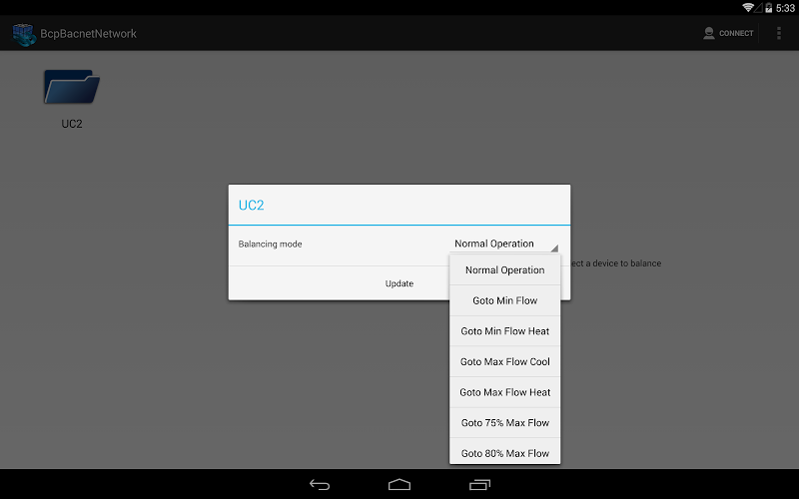Tap the battery status icon

[768, 8]
